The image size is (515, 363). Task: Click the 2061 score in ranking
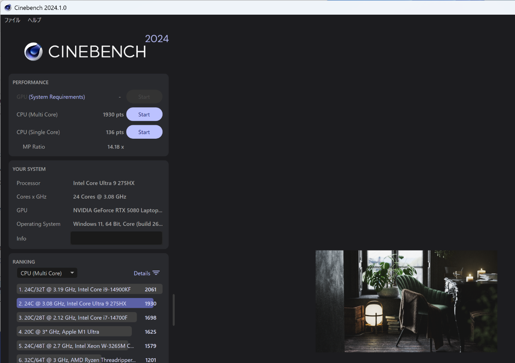150,289
